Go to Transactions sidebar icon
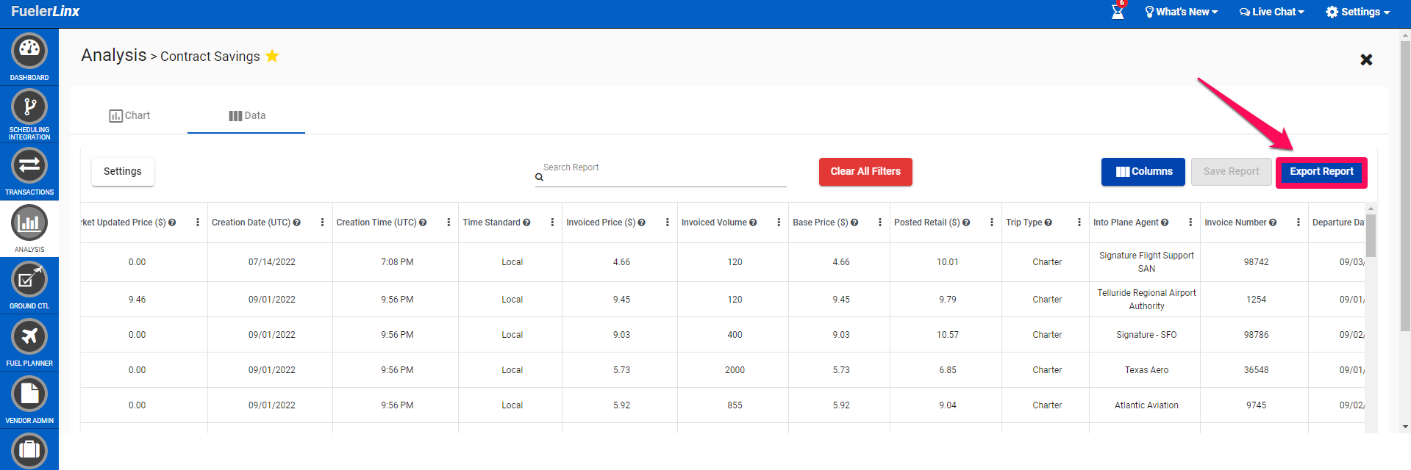This screenshot has height=470, width=1411. click(29, 166)
